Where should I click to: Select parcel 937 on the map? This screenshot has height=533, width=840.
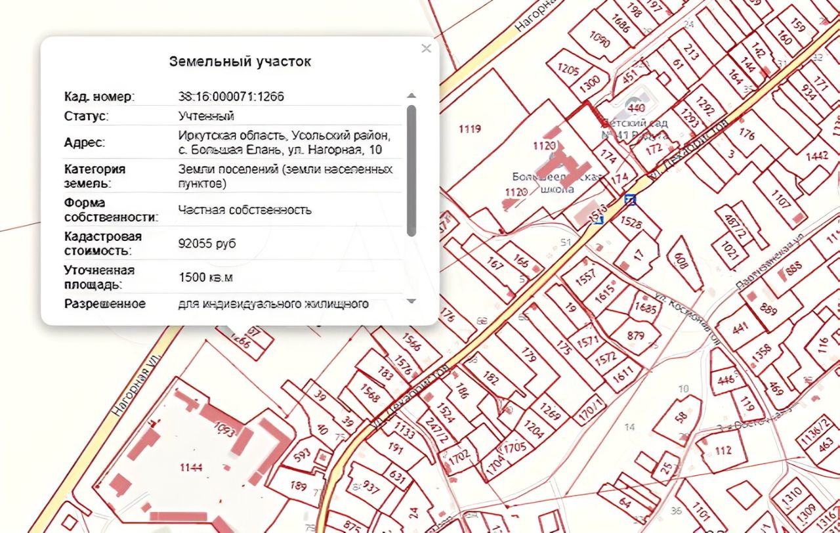pos(371,488)
